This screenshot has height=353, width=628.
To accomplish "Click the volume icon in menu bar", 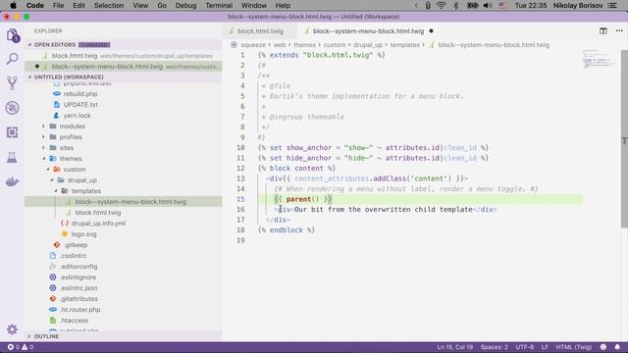I will tap(488, 5).
